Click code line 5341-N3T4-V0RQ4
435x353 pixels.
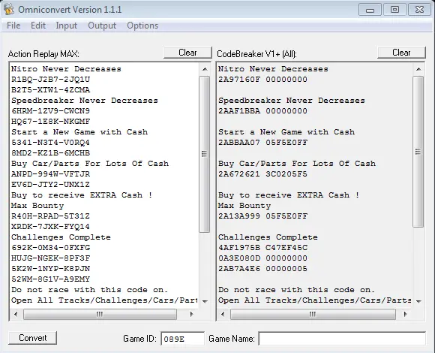(51, 143)
